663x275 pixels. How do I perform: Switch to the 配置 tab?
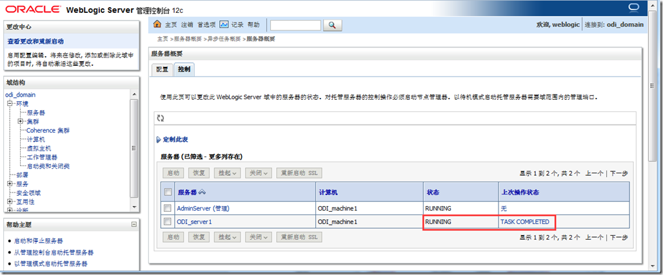click(162, 70)
